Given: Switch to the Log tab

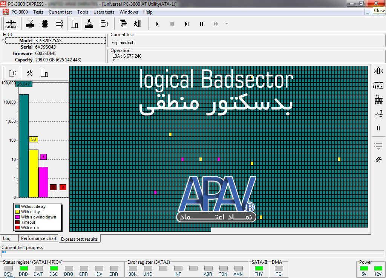Looking at the screenshot, I should [x=9, y=238].
